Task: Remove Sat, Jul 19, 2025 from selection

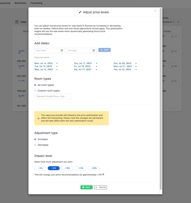Action: point(96,70)
